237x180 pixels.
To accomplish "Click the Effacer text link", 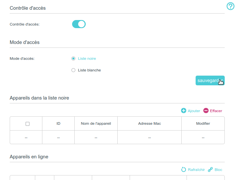I will [216, 111].
